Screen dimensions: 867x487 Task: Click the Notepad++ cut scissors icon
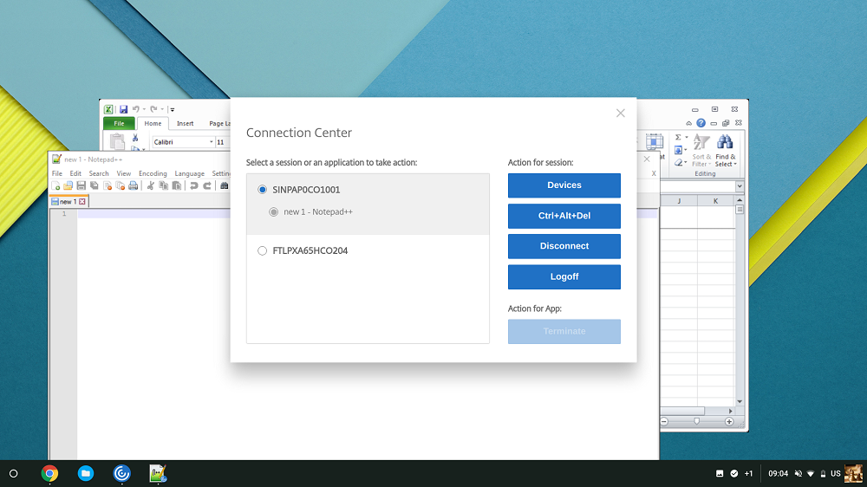coord(150,185)
